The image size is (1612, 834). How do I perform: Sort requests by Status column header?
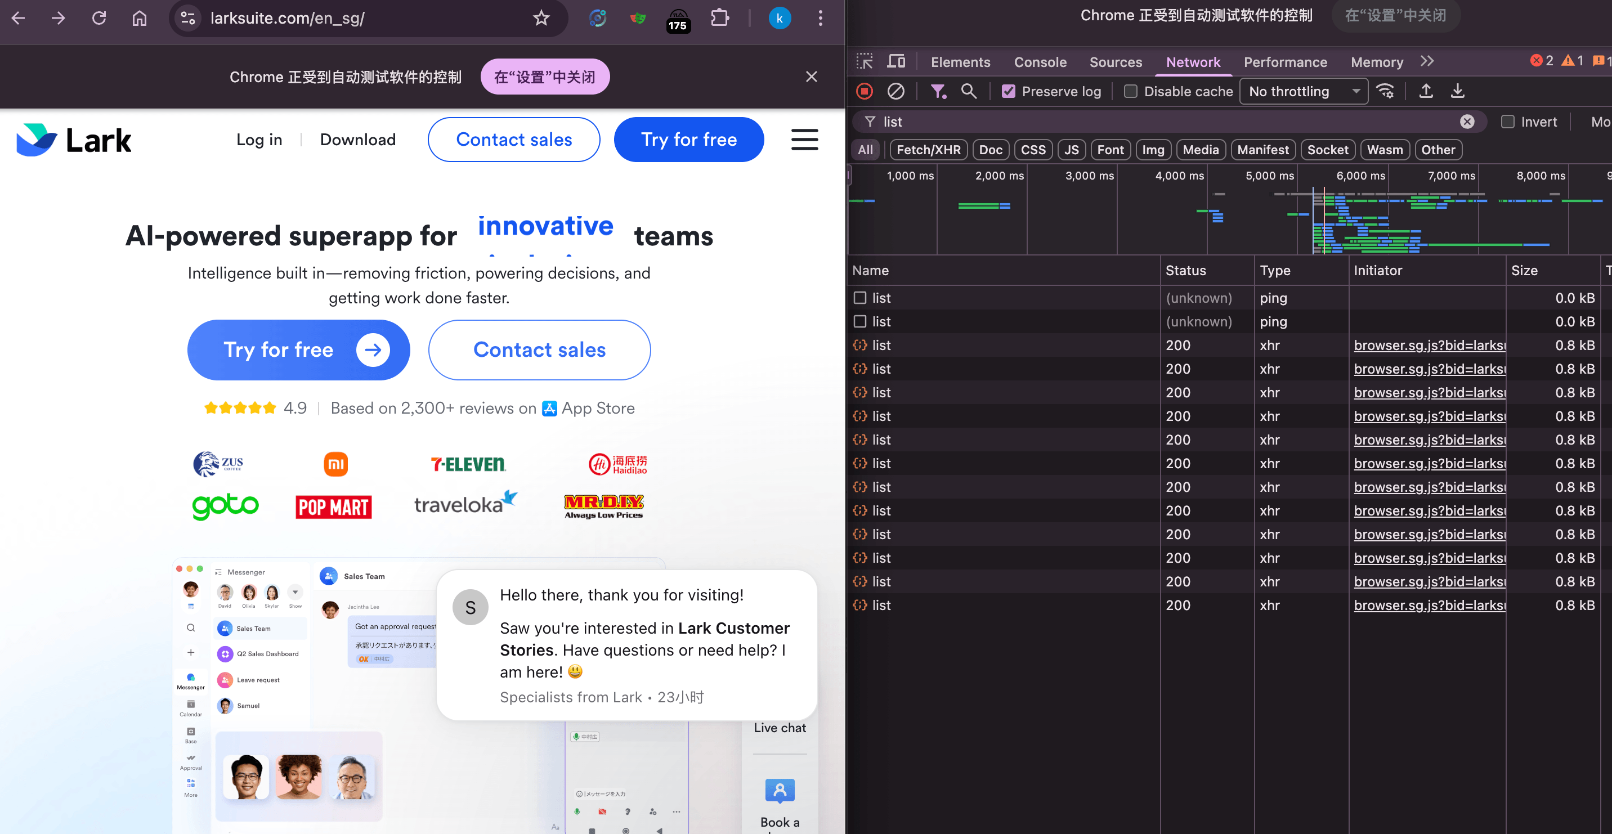tap(1207, 270)
